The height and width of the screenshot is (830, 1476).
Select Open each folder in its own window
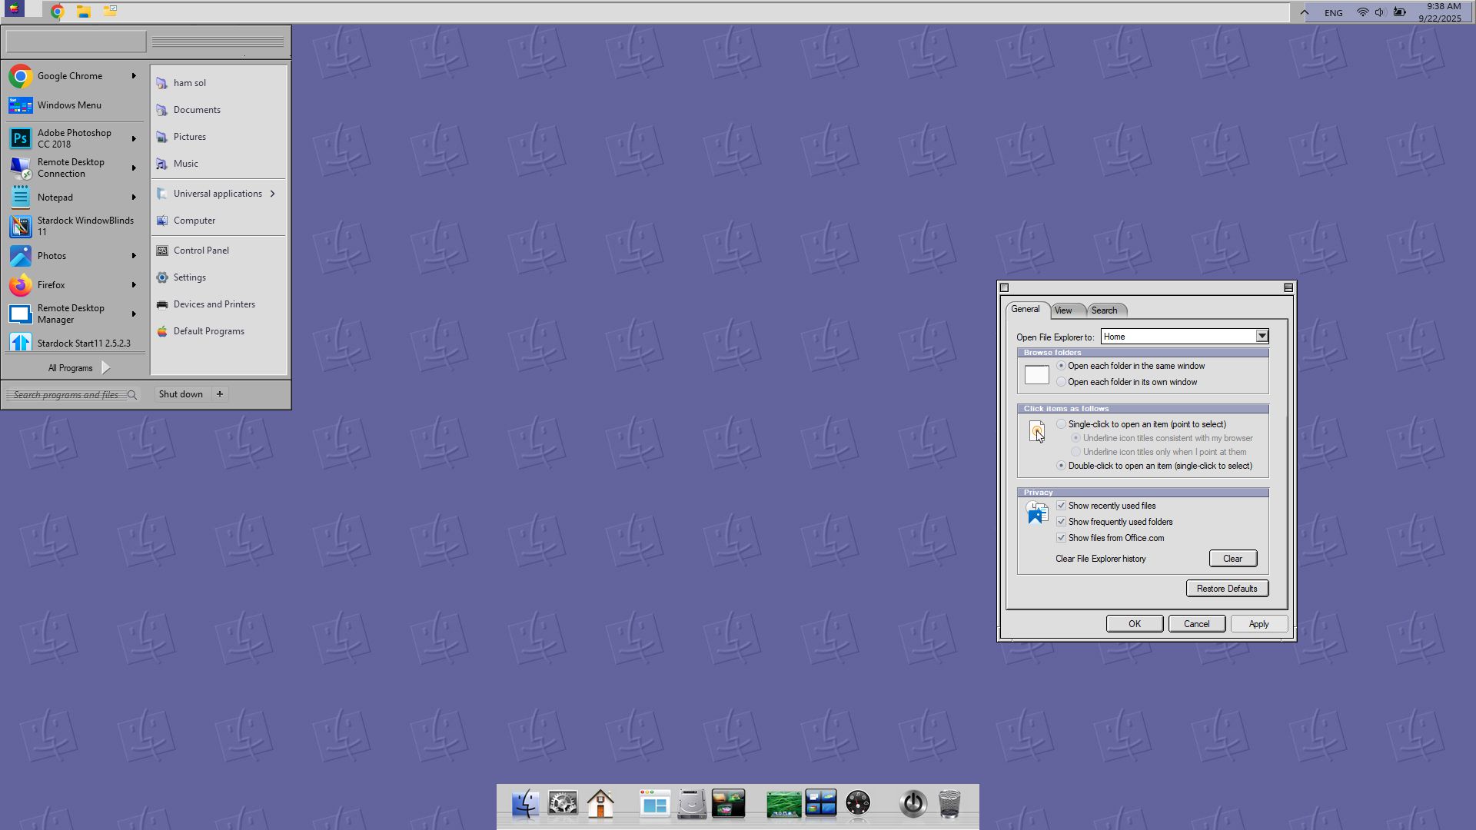tap(1062, 382)
